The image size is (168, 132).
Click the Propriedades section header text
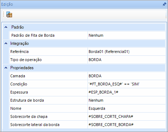pos(22,68)
